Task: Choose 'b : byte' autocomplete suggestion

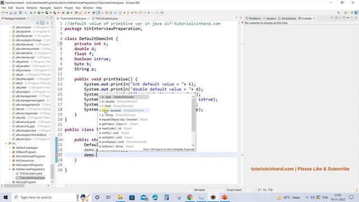Action: [x=123, y=97]
